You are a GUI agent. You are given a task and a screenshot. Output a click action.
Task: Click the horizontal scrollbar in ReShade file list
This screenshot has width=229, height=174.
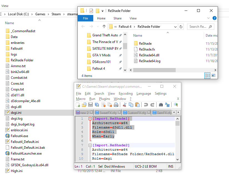(x=154, y=70)
